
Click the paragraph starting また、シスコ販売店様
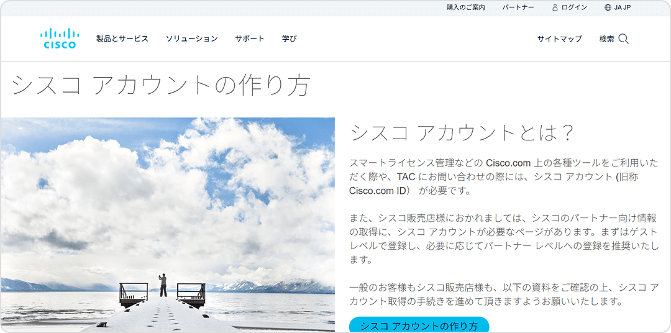(x=503, y=239)
